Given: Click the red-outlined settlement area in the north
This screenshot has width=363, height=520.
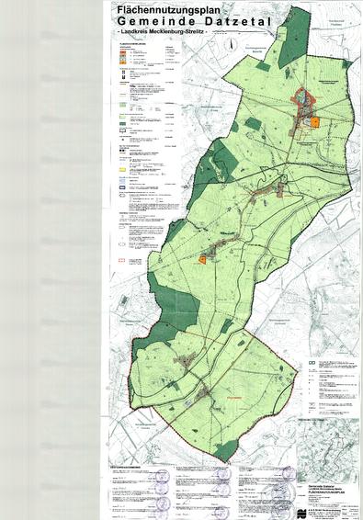Looking at the screenshot, I should tap(302, 99).
